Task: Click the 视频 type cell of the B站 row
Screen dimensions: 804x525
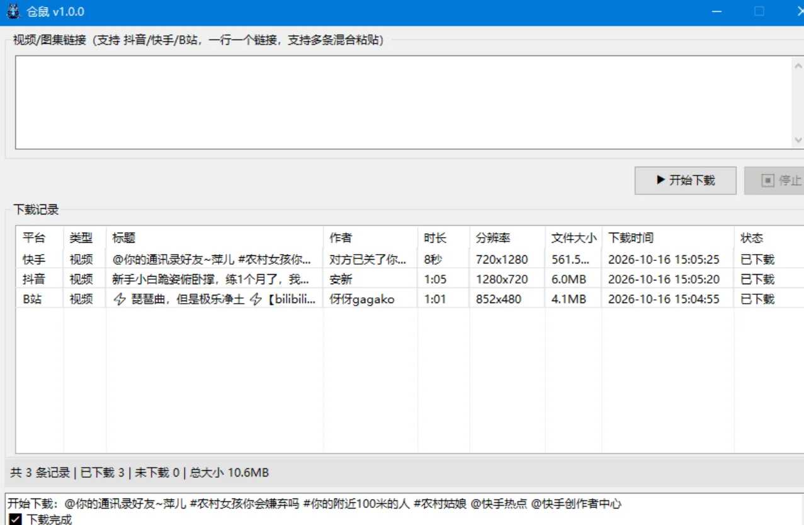Action: tap(81, 299)
